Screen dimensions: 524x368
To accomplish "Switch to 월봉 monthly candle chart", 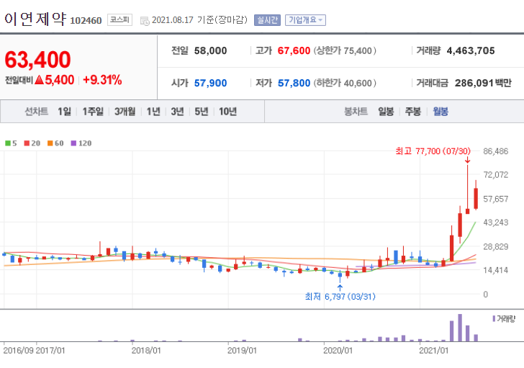I will 440,112.
